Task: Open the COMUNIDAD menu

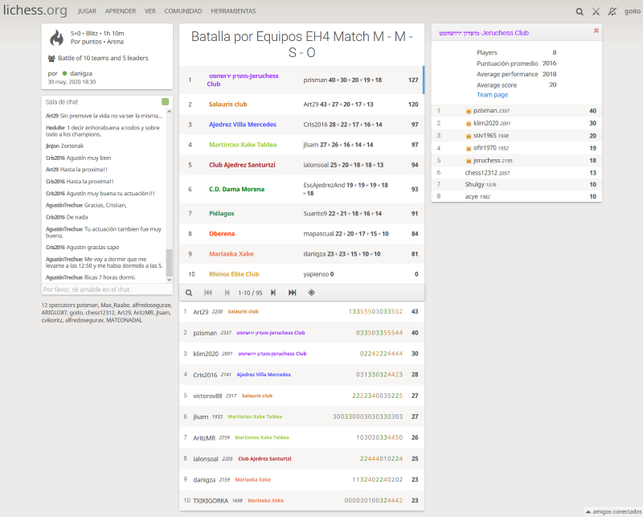Action: [x=183, y=11]
